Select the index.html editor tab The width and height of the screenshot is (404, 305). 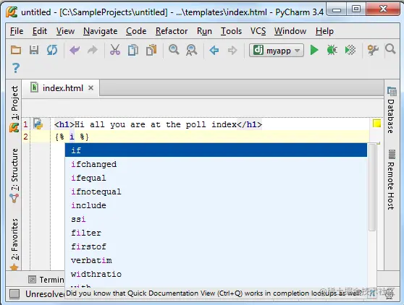click(61, 88)
